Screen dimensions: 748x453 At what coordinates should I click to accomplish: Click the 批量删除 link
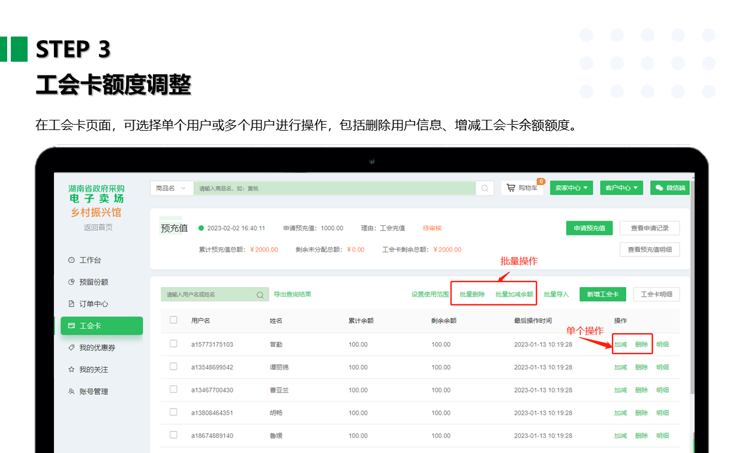point(472,294)
